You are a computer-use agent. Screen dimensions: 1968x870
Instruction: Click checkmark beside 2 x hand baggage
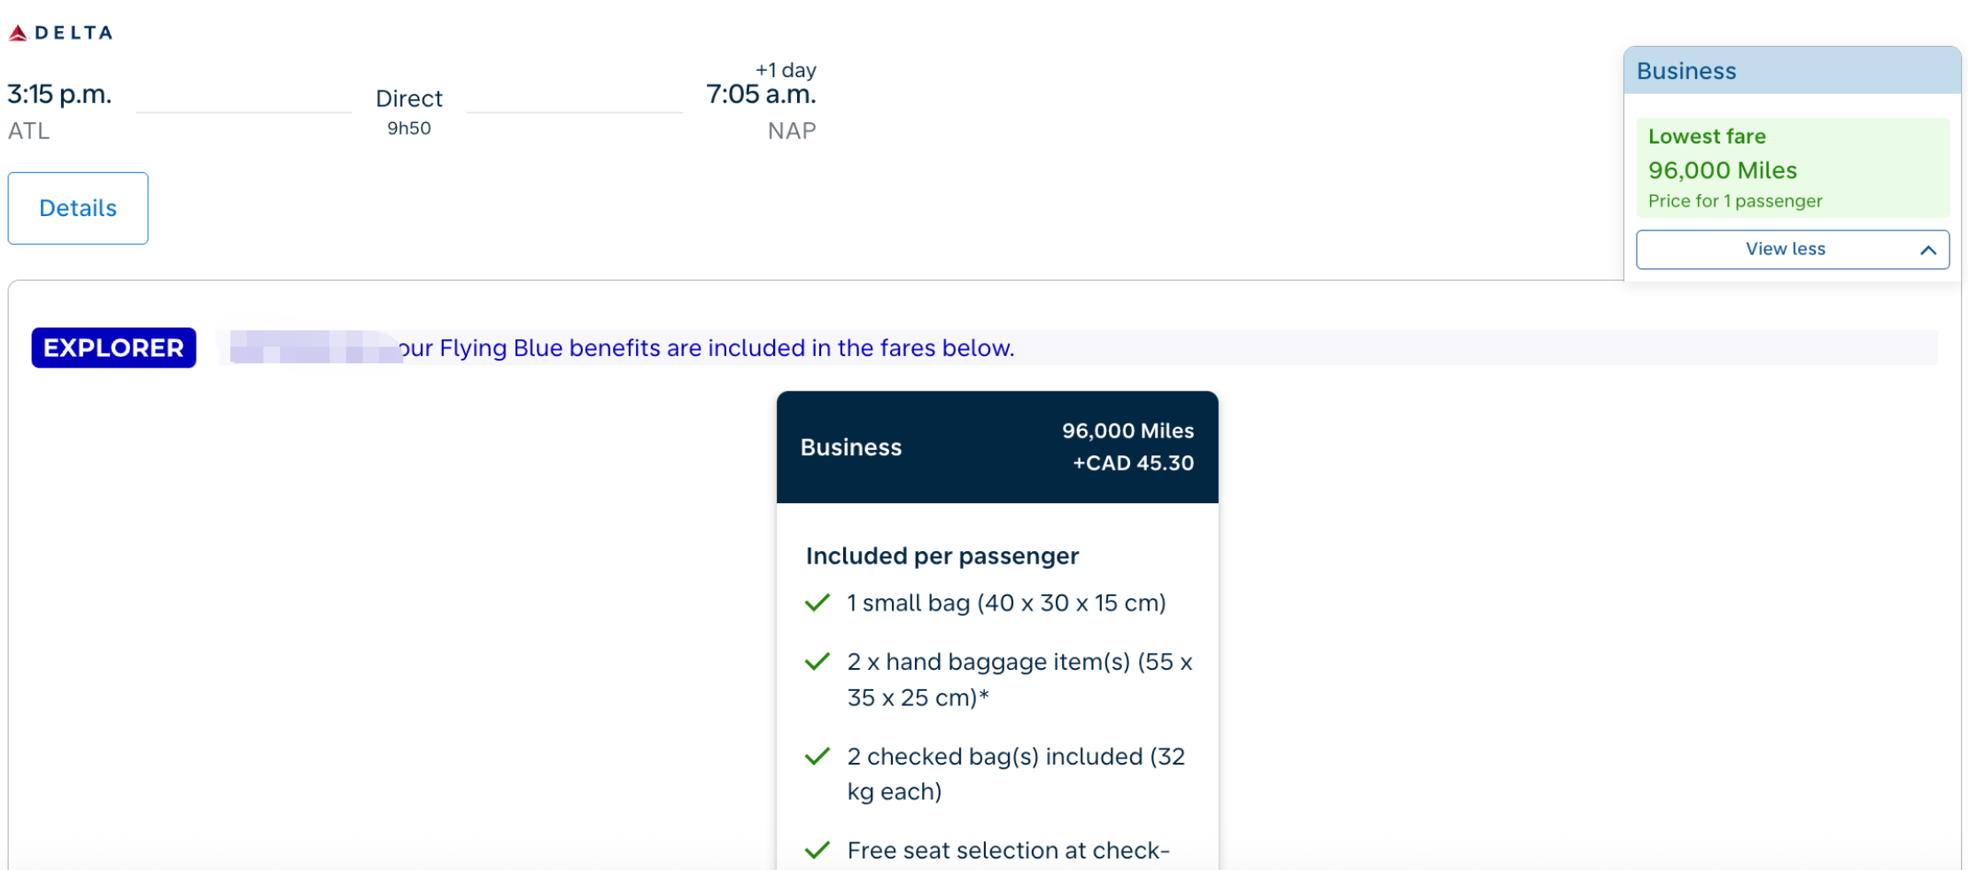pyautogui.click(x=817, y=662)
